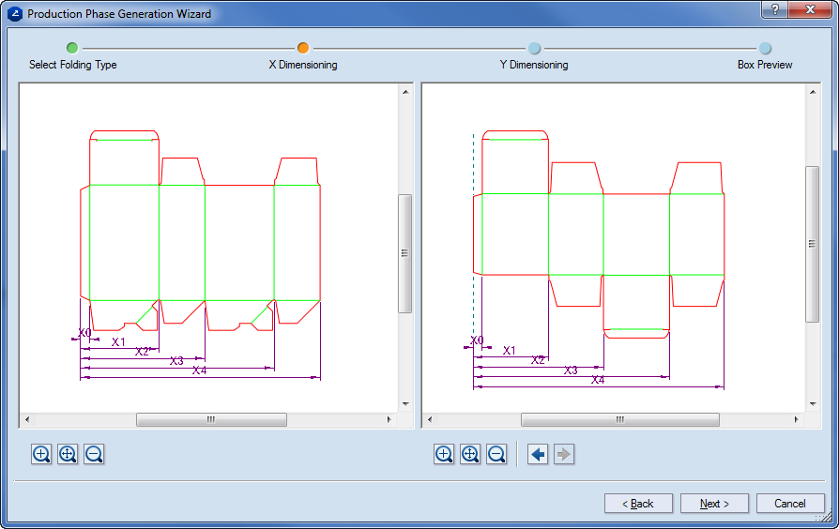The height and width of the screenshot is (529, 839).
Task: Click the right pane's horizontal scrollbar thumb
Action: click(619, 420)
